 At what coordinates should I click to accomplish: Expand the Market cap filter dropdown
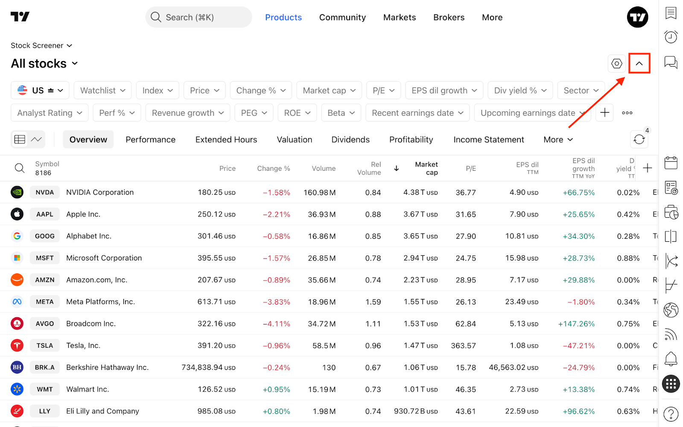click(x=329, y=91)
